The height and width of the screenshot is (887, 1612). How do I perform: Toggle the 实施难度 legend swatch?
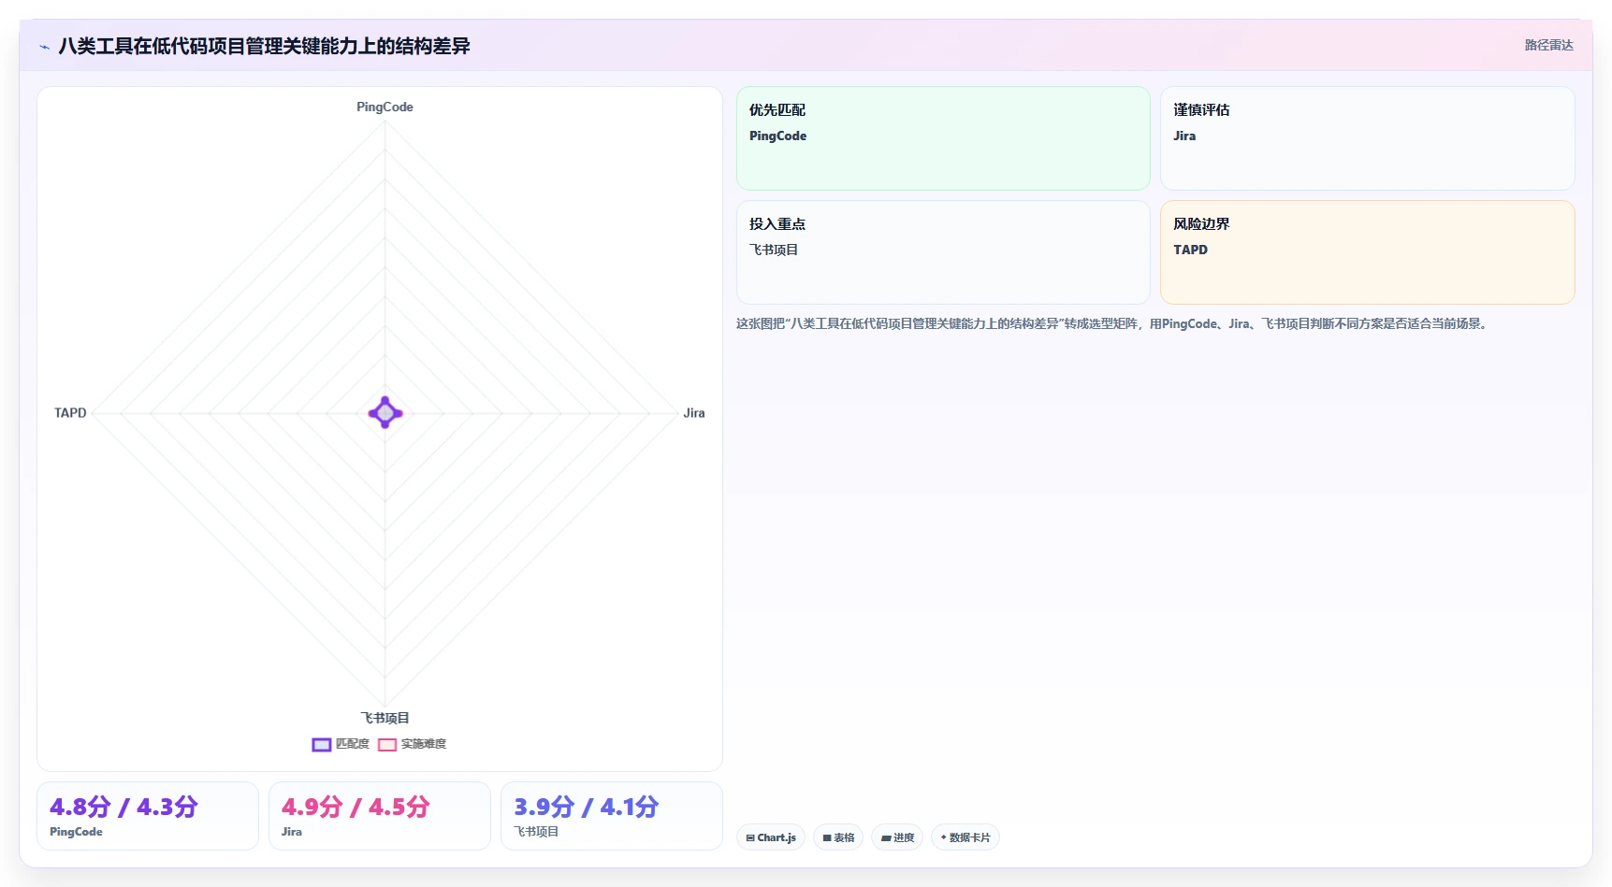coord(387,745)
